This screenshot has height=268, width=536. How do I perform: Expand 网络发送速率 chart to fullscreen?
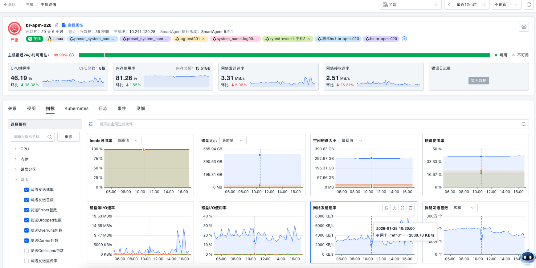click(x=402, y=208)
